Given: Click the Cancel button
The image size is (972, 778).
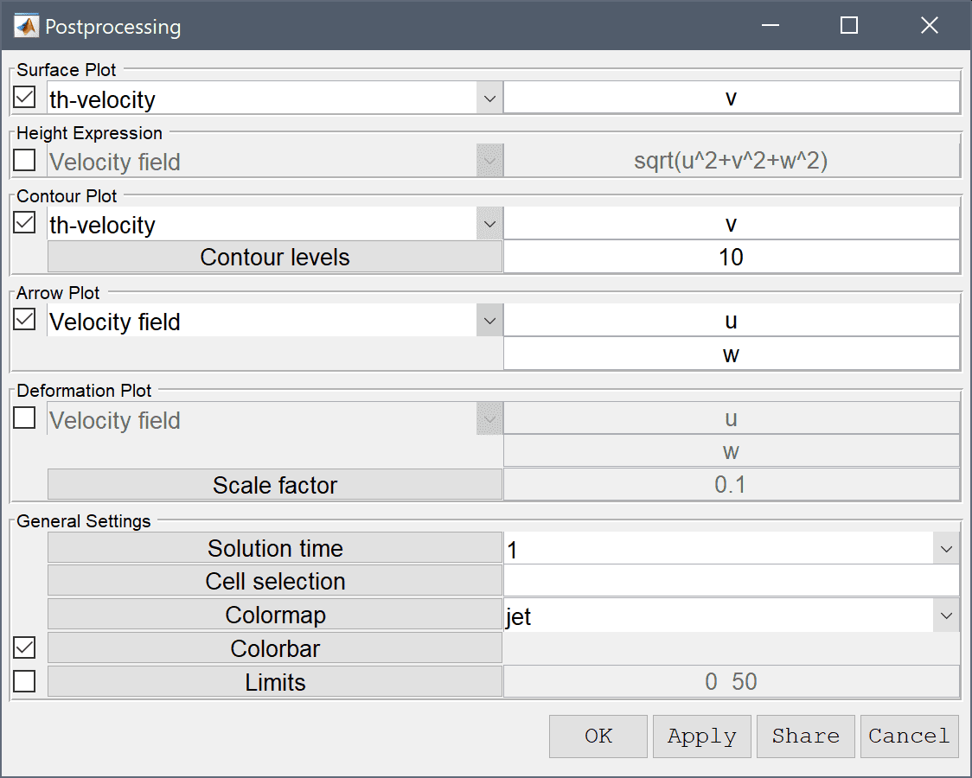Looking at the screenshot, I should [x=910, y=736].
